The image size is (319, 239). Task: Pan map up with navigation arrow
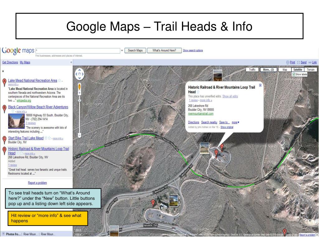point(79,70)
